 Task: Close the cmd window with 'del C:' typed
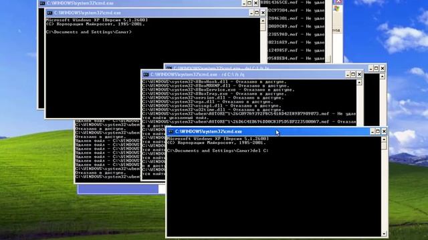[384, 132]
